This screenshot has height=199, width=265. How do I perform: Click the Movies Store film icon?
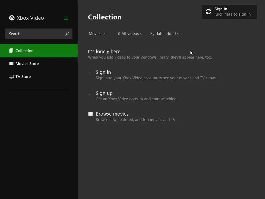11,63
